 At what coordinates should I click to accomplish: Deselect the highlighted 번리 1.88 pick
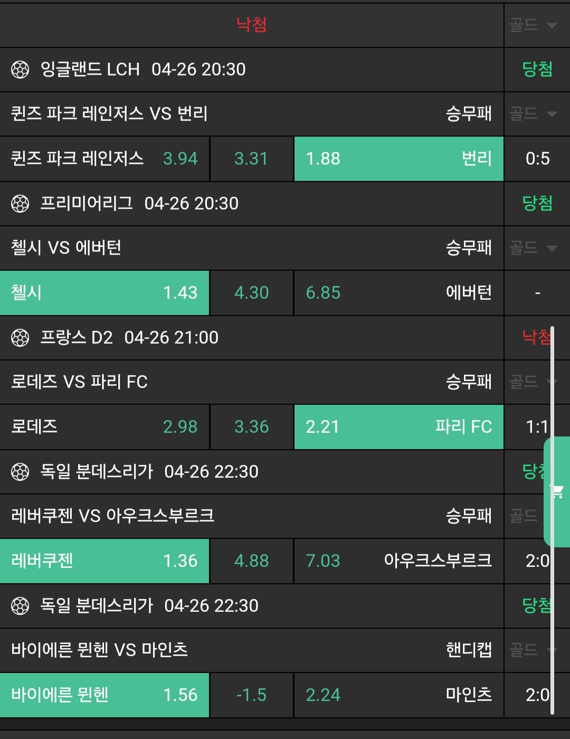tap(398, 158)
